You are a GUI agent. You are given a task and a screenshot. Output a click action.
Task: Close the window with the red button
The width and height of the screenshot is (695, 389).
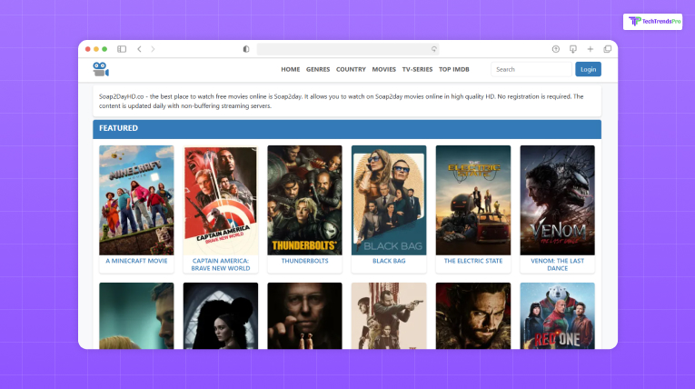(88, 49)
